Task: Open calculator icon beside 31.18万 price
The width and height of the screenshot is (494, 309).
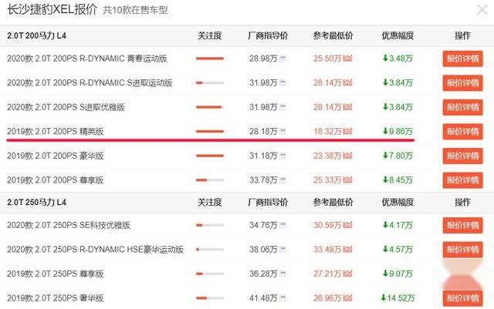Action: [283, 156]
